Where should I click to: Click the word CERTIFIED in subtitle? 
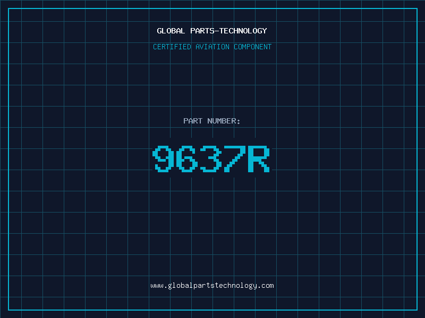[x=172, y=47]
